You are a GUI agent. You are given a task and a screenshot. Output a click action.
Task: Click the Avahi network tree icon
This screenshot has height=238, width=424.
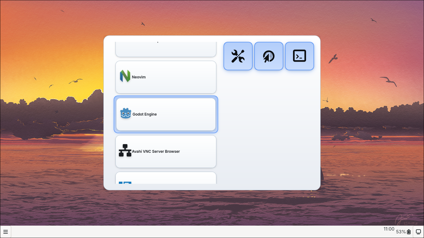click(x=125, y=151)
